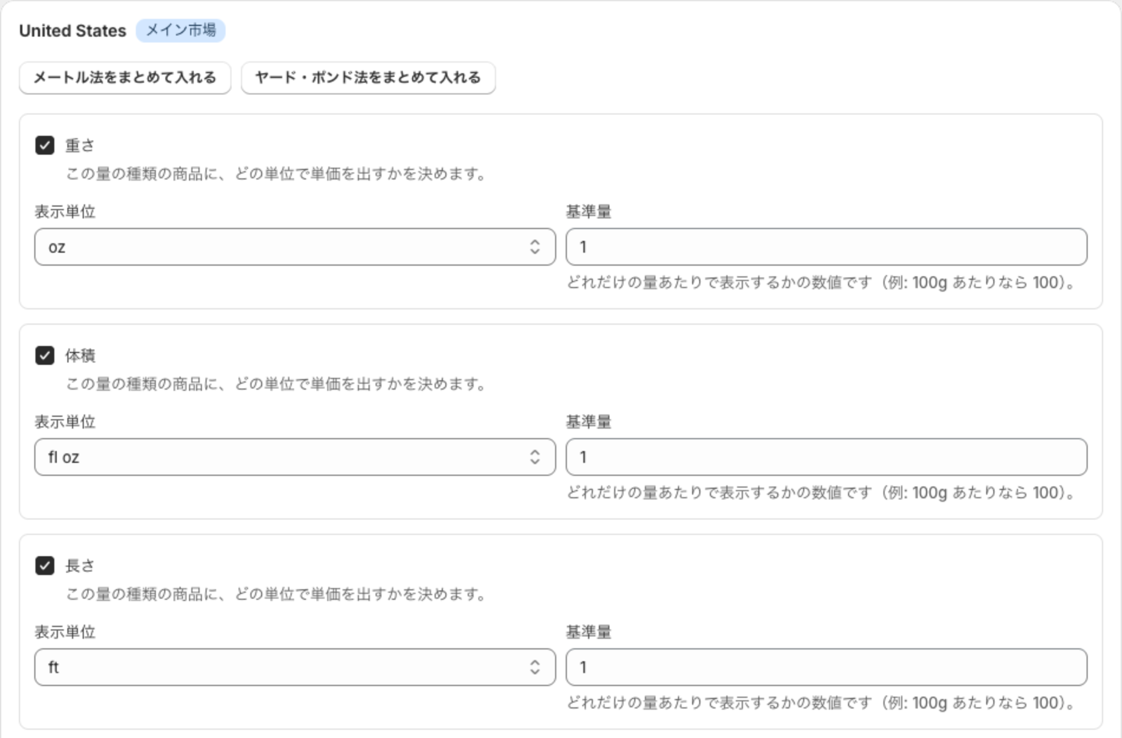Click the description text under 長さ

tap(276, 595)
